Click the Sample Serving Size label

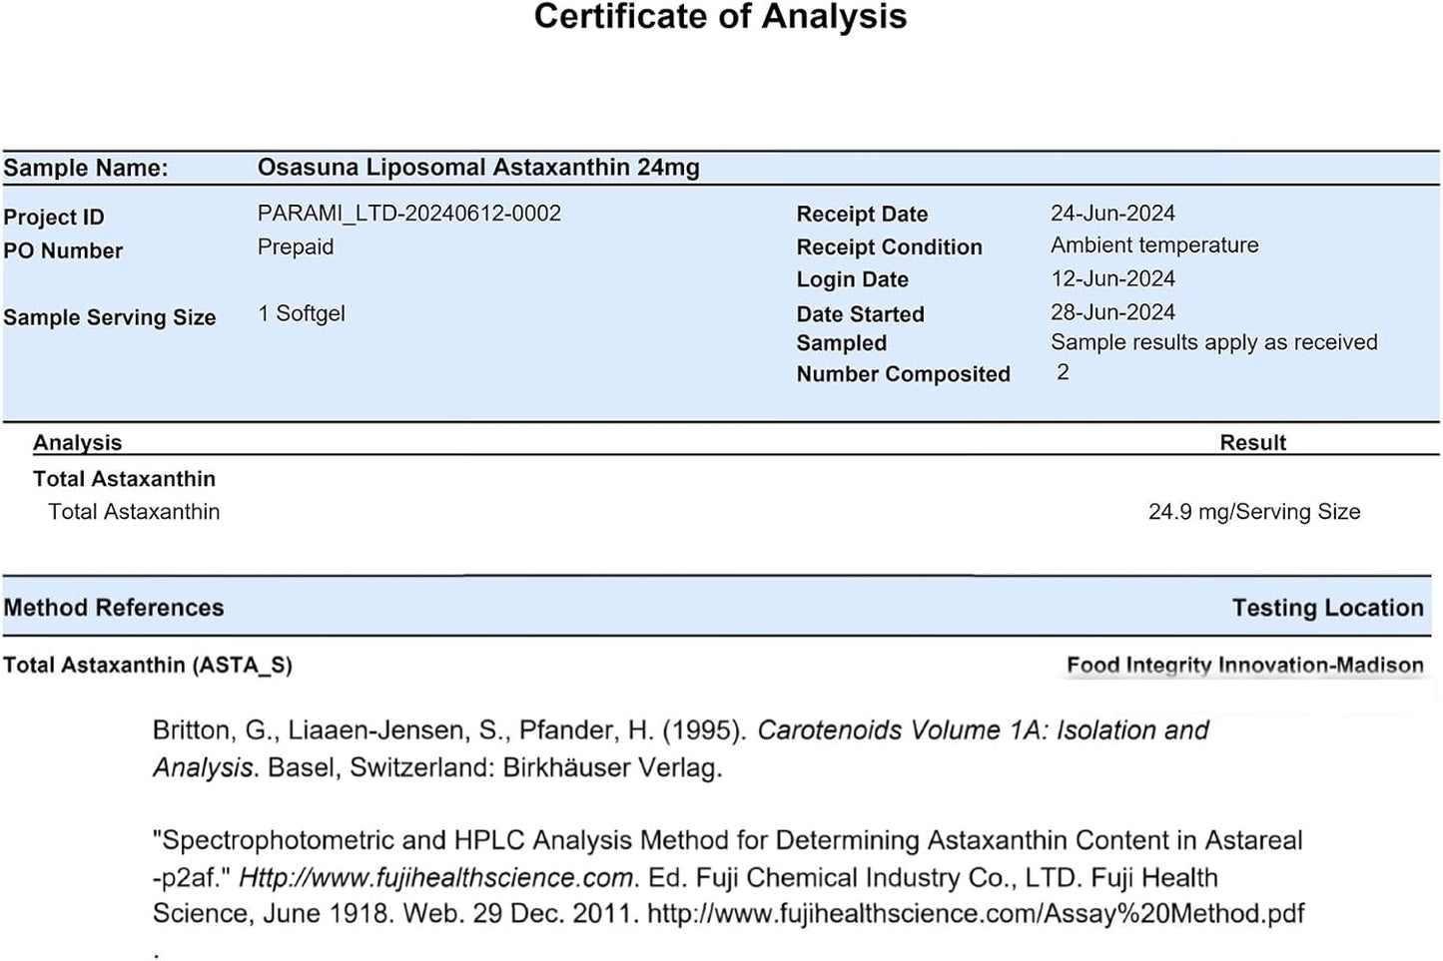pos(110,317)
